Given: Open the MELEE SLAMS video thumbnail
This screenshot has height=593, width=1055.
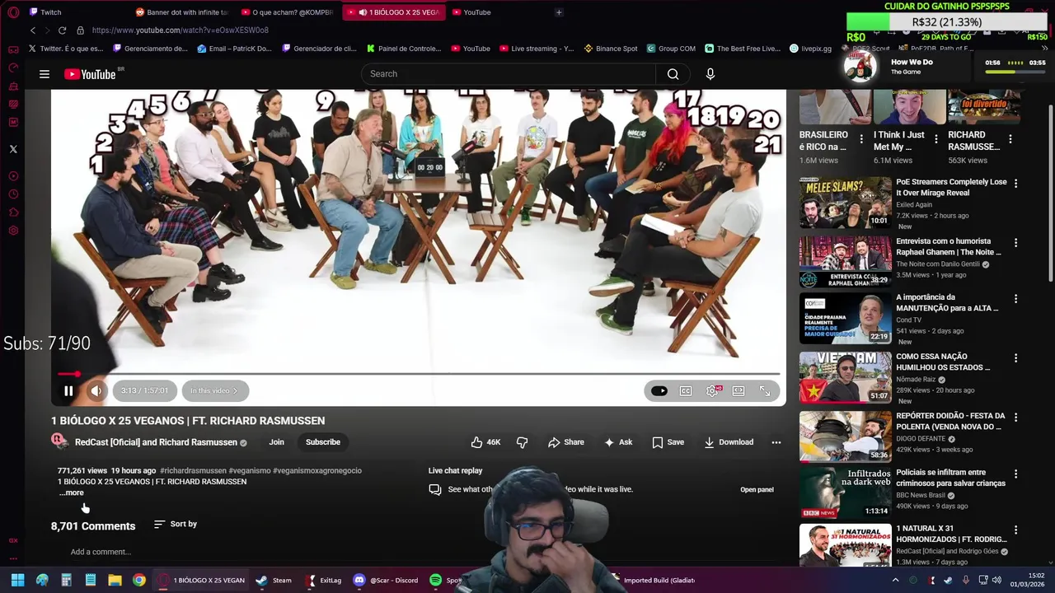Looking at the screenshot, I should tap(845, 203).
